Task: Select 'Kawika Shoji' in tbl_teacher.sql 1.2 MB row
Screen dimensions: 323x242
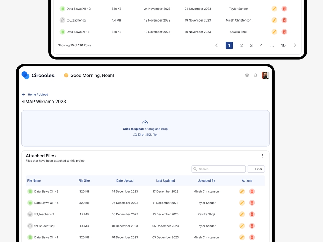Action: point(206,214)
